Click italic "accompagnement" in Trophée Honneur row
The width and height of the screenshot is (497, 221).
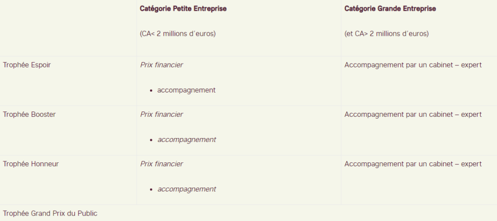pyautogui.click(x=186, y=189)
